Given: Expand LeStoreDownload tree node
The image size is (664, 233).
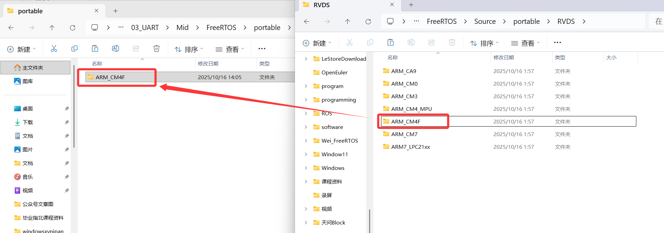Looking at the screenshot, I should (x=306, y=59).
